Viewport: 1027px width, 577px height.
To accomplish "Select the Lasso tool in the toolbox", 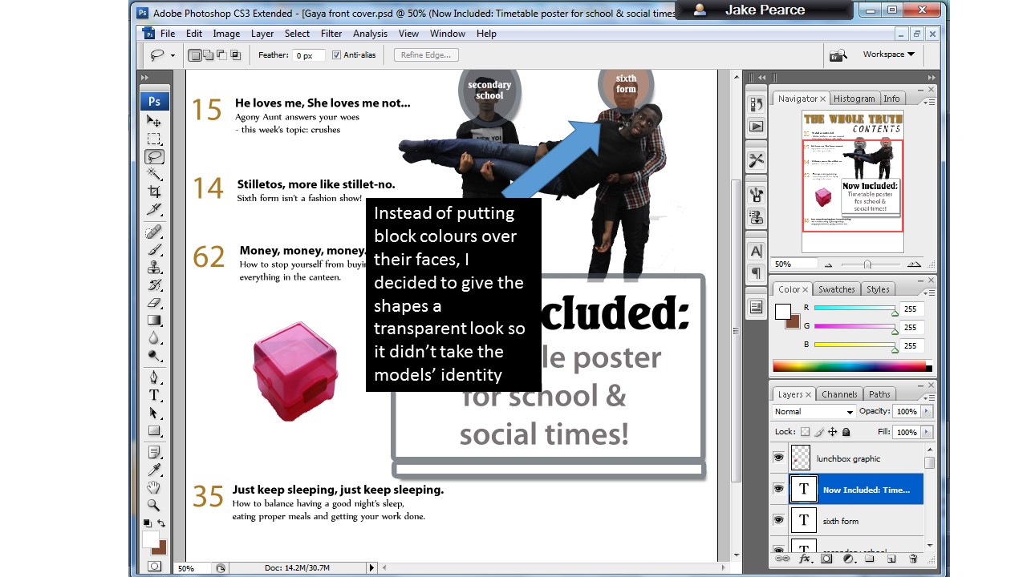I will point(154,156).
